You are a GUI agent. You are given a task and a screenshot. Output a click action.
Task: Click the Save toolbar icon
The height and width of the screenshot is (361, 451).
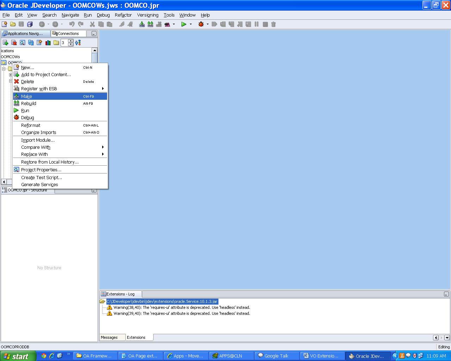tap(21, 24)
